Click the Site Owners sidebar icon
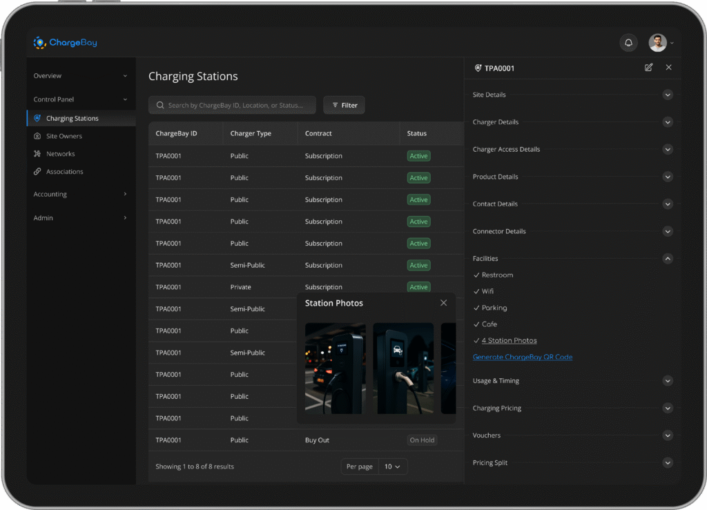This screenshot has height=510, width=707. tap(37, 136)
